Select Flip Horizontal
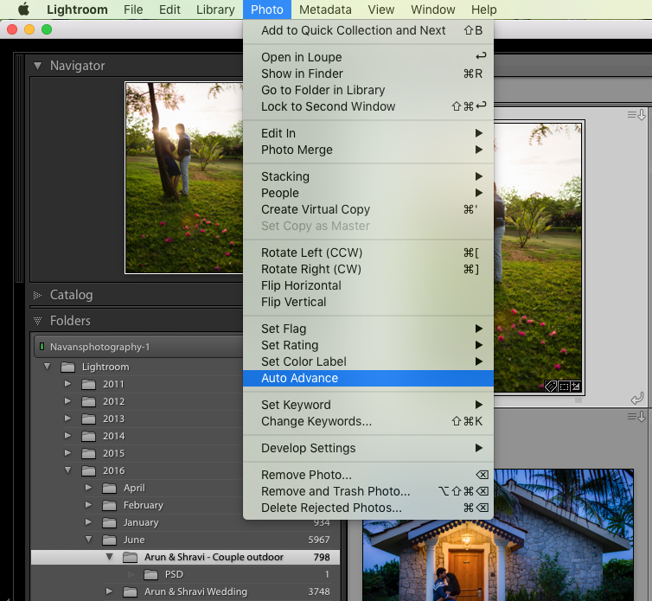 click(368, 285)
